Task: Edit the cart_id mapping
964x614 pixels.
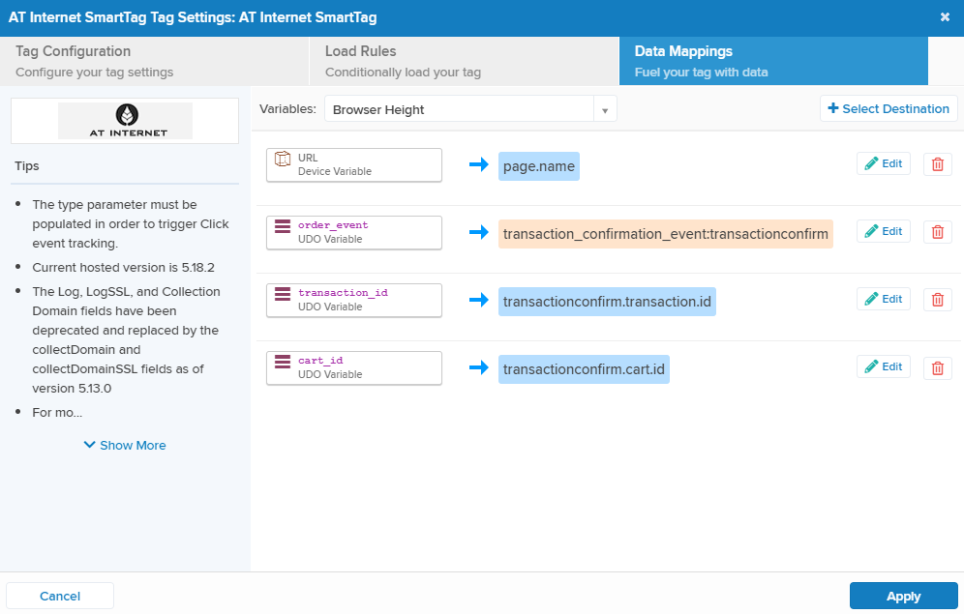Action: [x=883, y=367]
